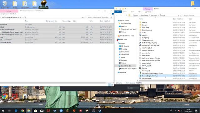Open OBS Studio from the taskbar

click(93, 111)
